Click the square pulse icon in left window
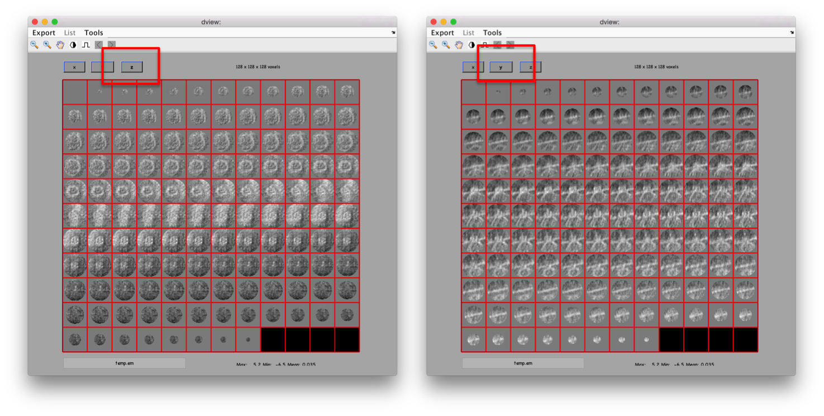The width and height of the screenshot is (824, 416). click(x=86, y=45)
